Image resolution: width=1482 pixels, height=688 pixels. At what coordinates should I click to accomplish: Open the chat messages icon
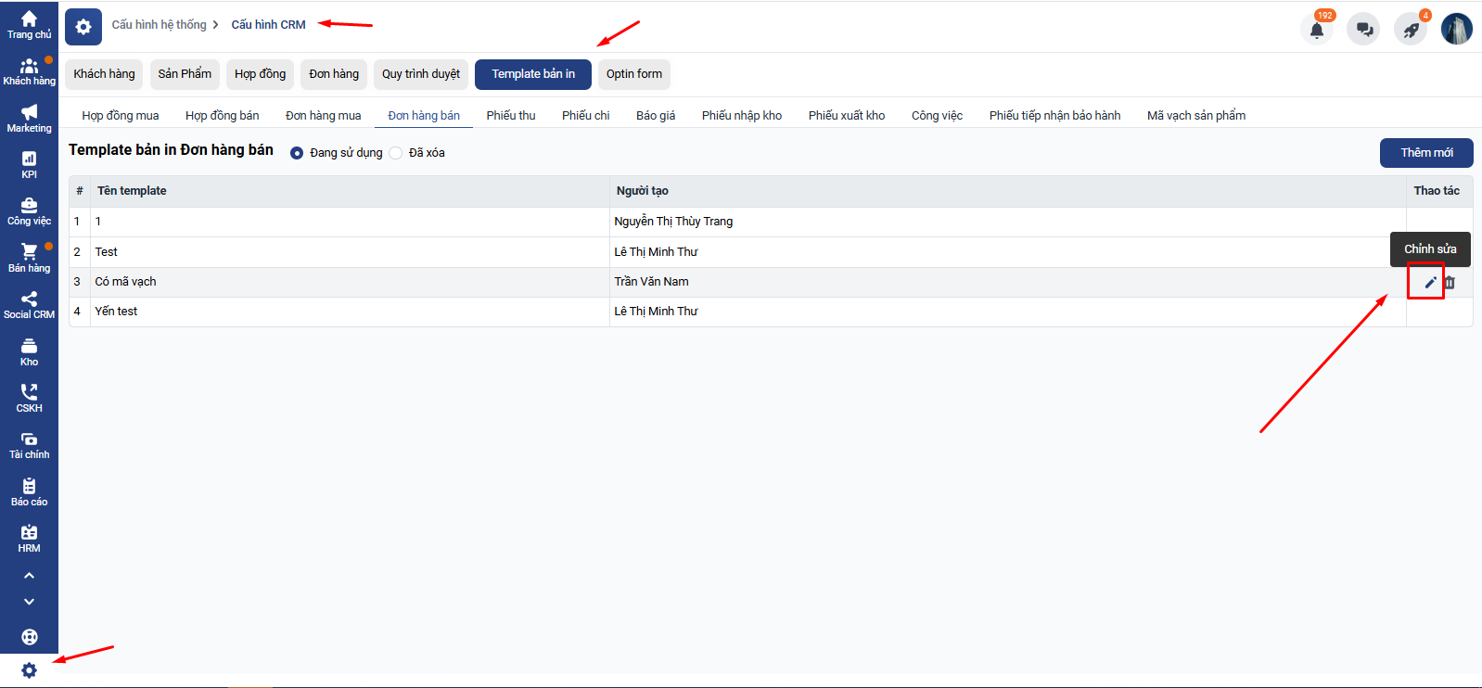(x=1363, y=30)
